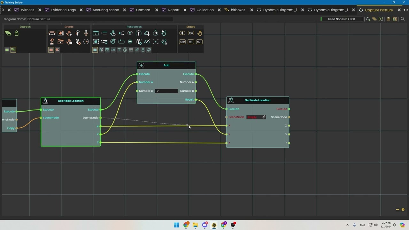The image size is (409, 230).
Task: Toggle the text T filter in Responses
Action: coord(119,50)
